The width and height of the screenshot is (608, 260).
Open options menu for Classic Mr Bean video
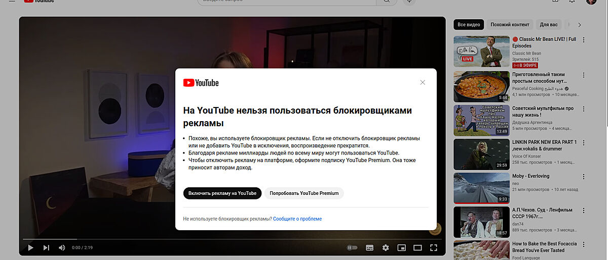pyautogui.click(x=583, y=40)
